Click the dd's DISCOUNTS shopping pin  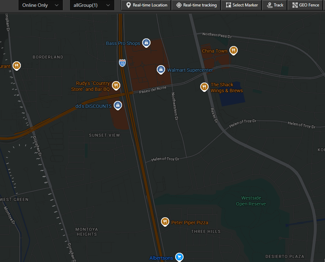118,105
